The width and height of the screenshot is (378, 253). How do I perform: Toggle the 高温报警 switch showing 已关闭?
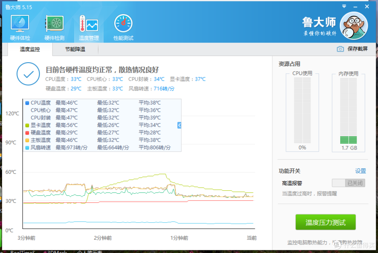pyautogui.click(x=348, y=183)
